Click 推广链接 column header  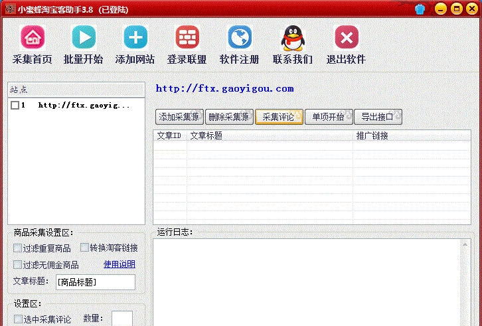[412, 135]
